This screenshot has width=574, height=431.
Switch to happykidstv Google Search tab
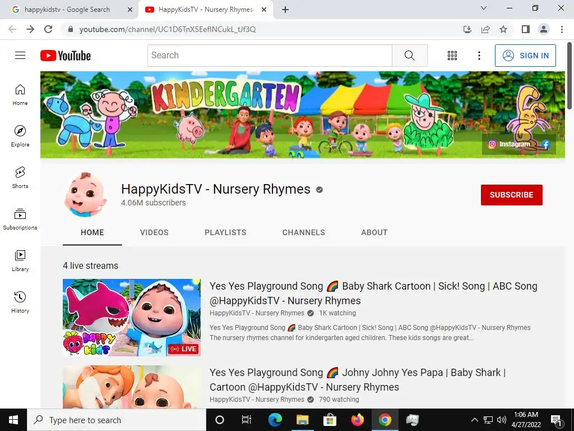(67, 10)
